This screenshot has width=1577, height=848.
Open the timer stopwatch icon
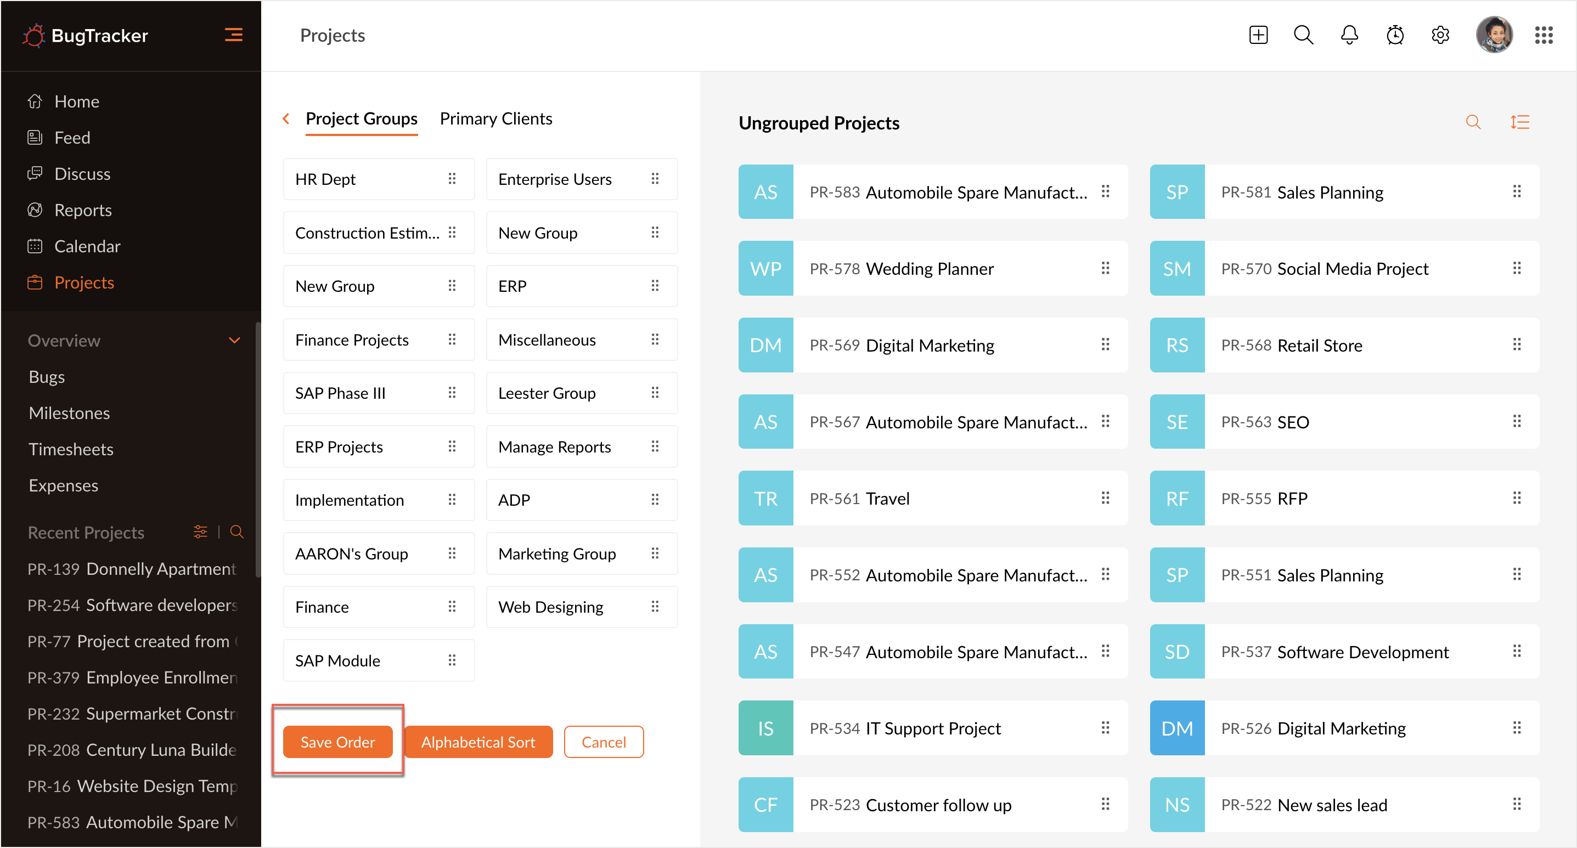click(1395, 35)
